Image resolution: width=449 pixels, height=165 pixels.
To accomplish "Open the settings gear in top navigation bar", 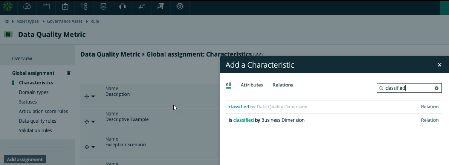I will point(180,6).
